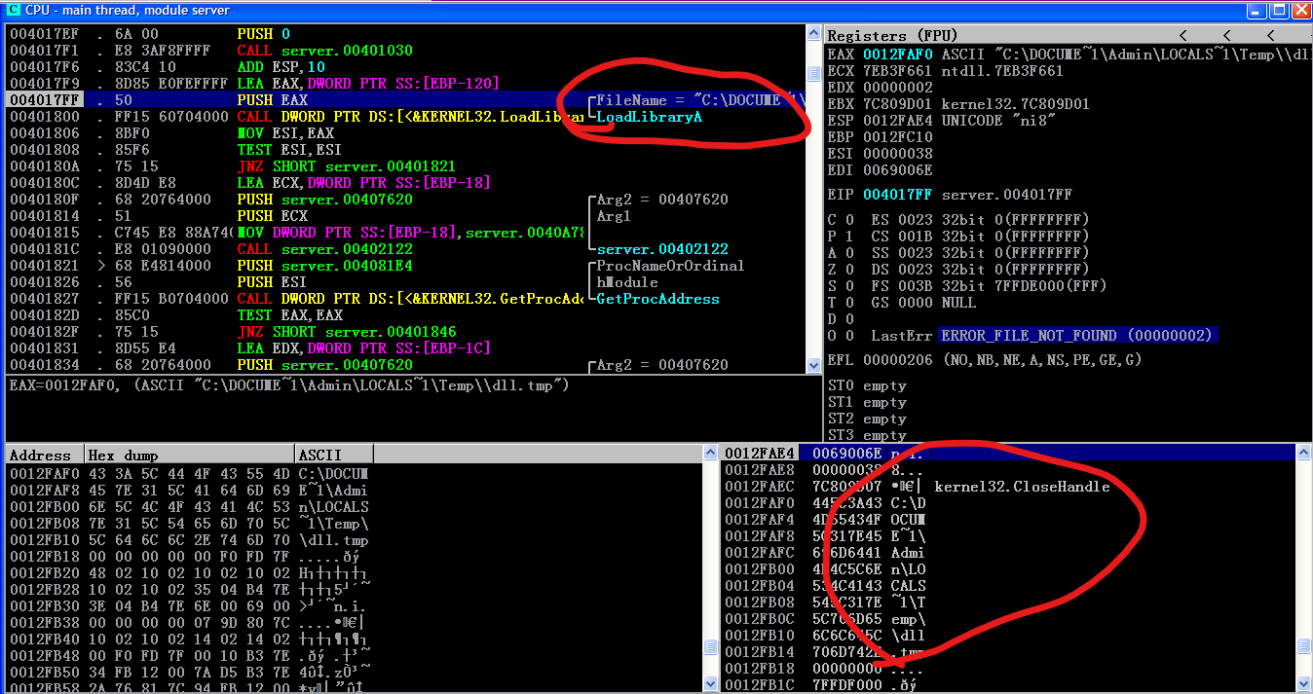Toggle the Z zero flag value

point(849,269)
